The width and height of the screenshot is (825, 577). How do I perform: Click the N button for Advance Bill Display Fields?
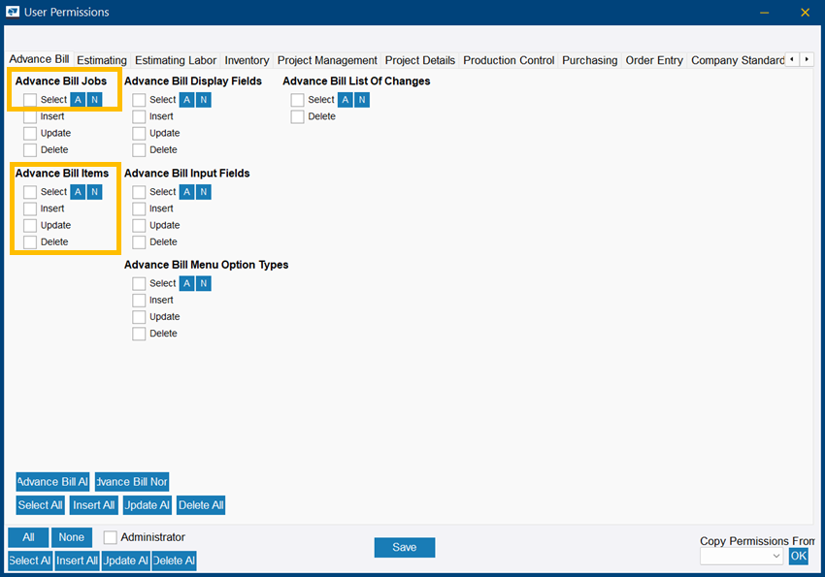(204, 100)
